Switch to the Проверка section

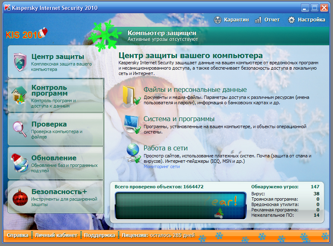point(56,129)
